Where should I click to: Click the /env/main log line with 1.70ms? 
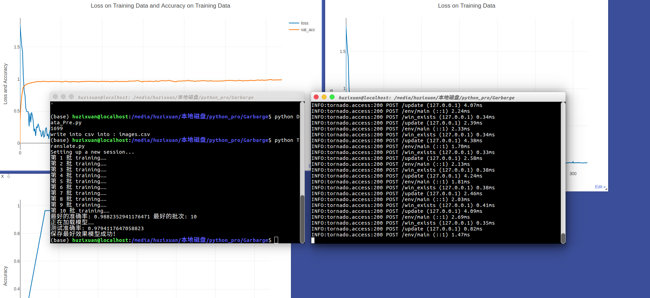tap(391, 146)
